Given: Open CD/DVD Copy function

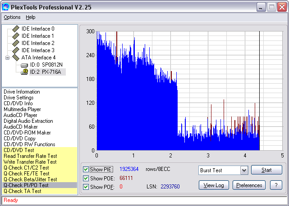Looking at the screenshot, I should pos(19,139).
